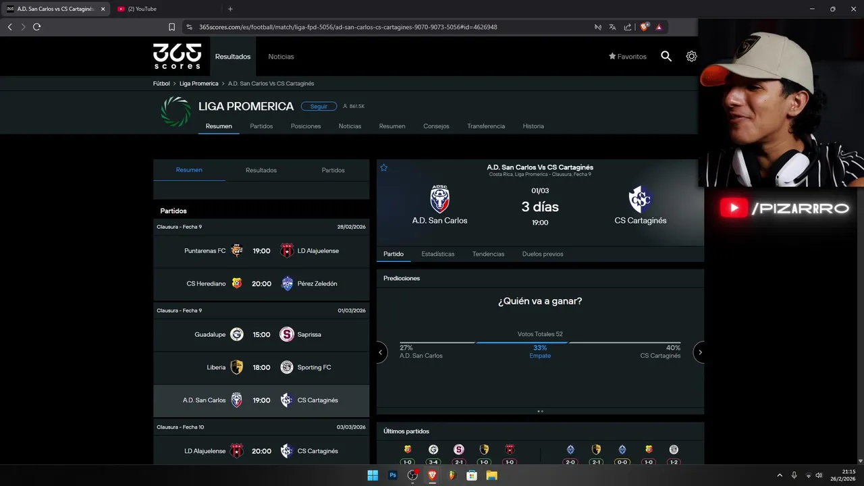This screenshot has height=486, width=864.
Task: Click CS Herediano logo in match list
Action: [x=237, y=283]
